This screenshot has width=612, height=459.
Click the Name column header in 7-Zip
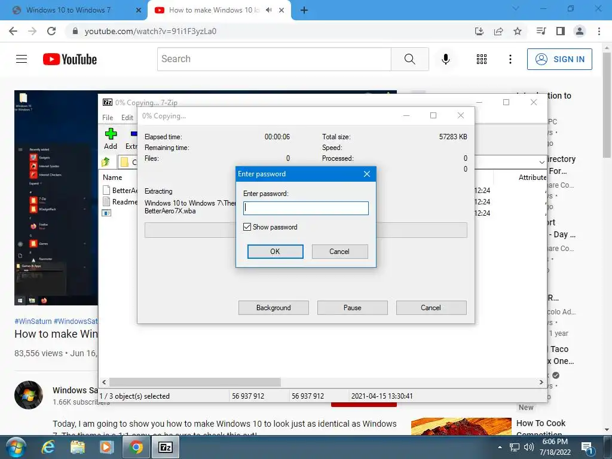[112, 177]
